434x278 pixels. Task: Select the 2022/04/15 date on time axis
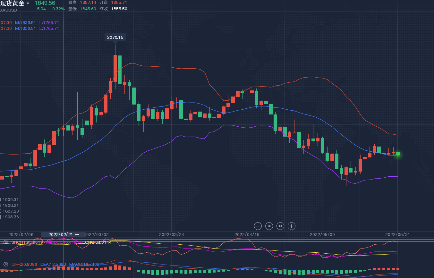pyautogui.click(x=247, y=234)
